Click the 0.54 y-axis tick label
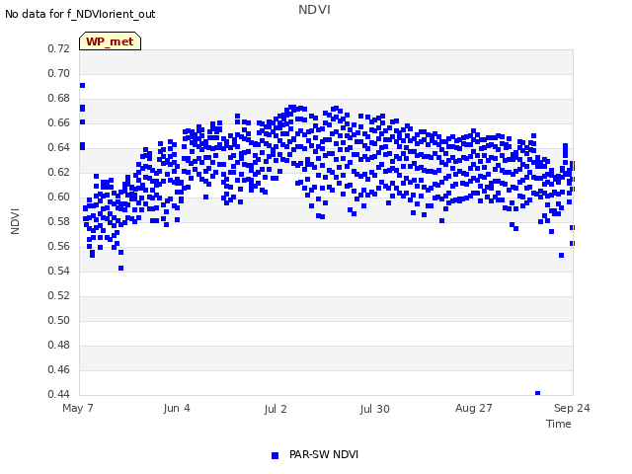This screenshot has height=474, width=632. coord(59,271)
